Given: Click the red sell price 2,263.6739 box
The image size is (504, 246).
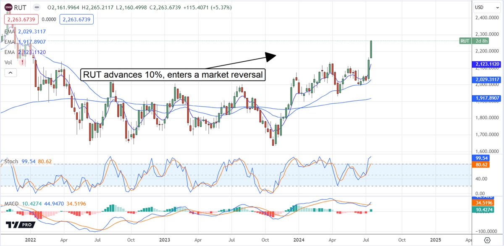Looking at the screenshot, I should pos(21,19).
